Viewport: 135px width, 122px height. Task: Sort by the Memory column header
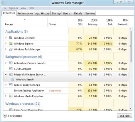point(91,22)
